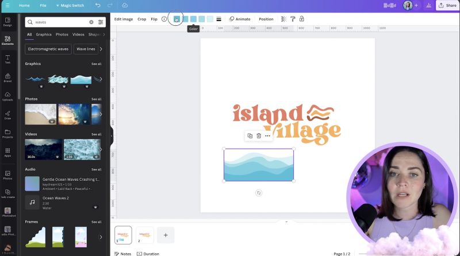Open the Uploads sidebar panel
The image size is (460, 256).
7,96
